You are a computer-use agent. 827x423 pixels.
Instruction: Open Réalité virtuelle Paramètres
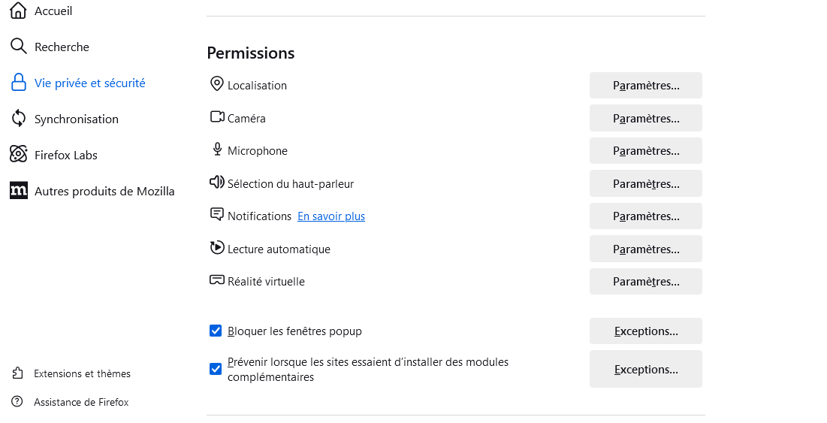[645, 282]
